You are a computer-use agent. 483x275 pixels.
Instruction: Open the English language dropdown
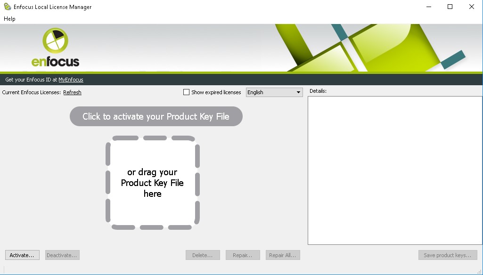point(298,92)
